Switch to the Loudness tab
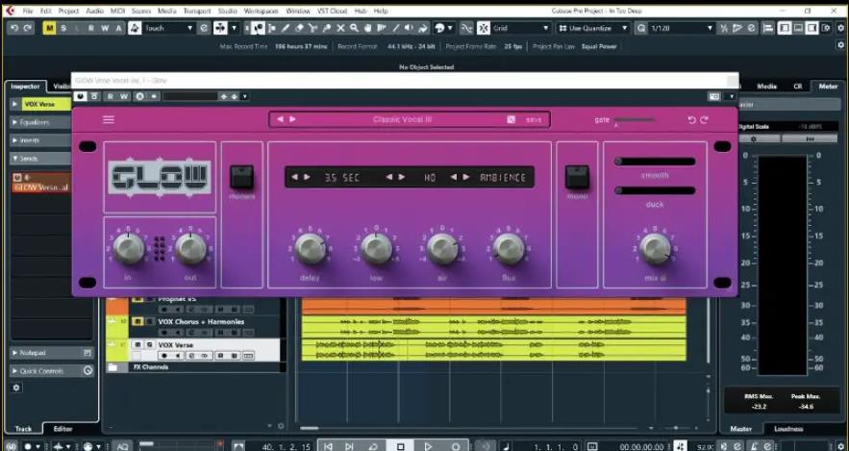Viewport: 849px width, 451px height. (788, 428)
